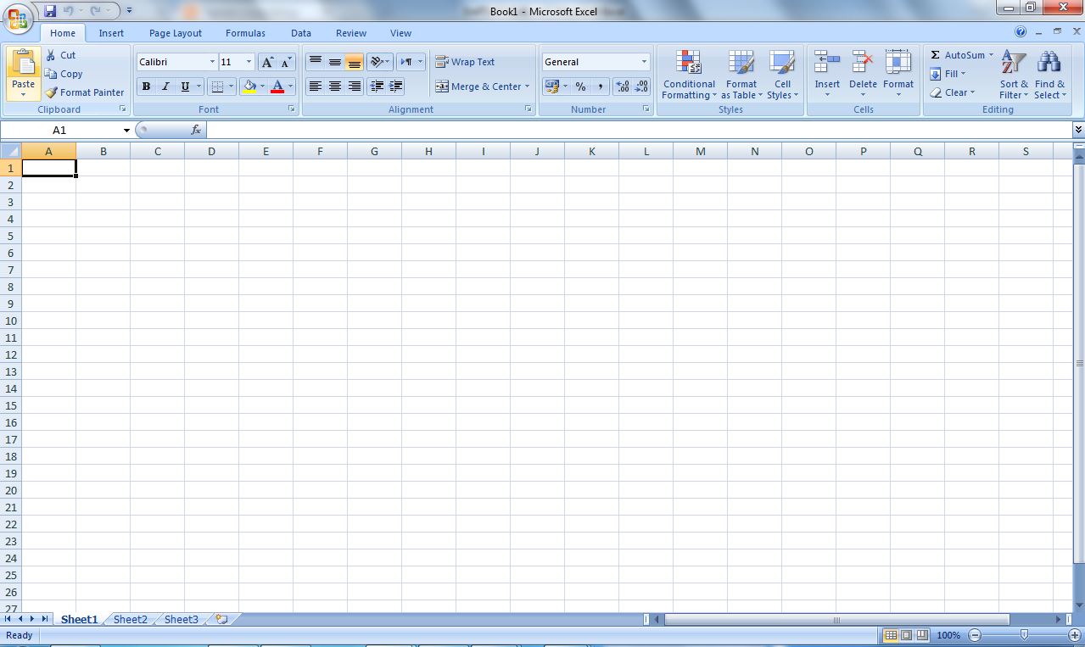The image size is (1085, 647).
Task: Insert a new worksheet tab icon
Action: click(221, 619)
